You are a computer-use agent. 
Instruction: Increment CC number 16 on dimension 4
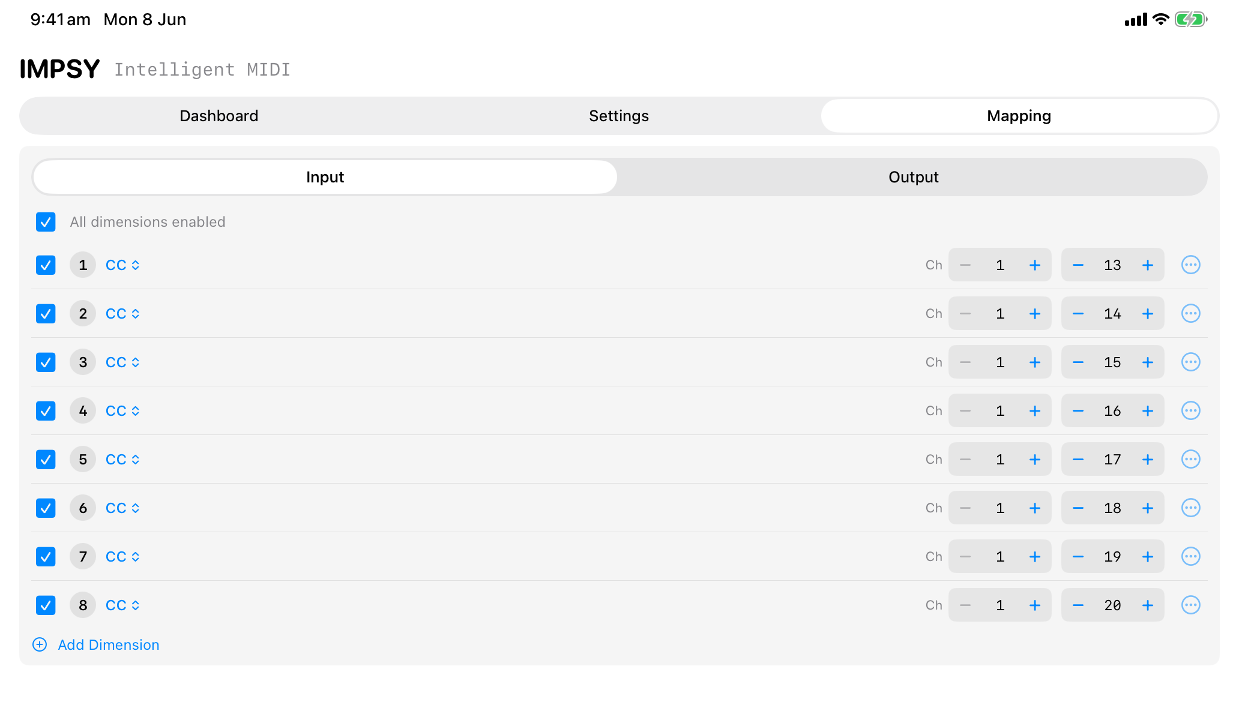[1147, 410]
